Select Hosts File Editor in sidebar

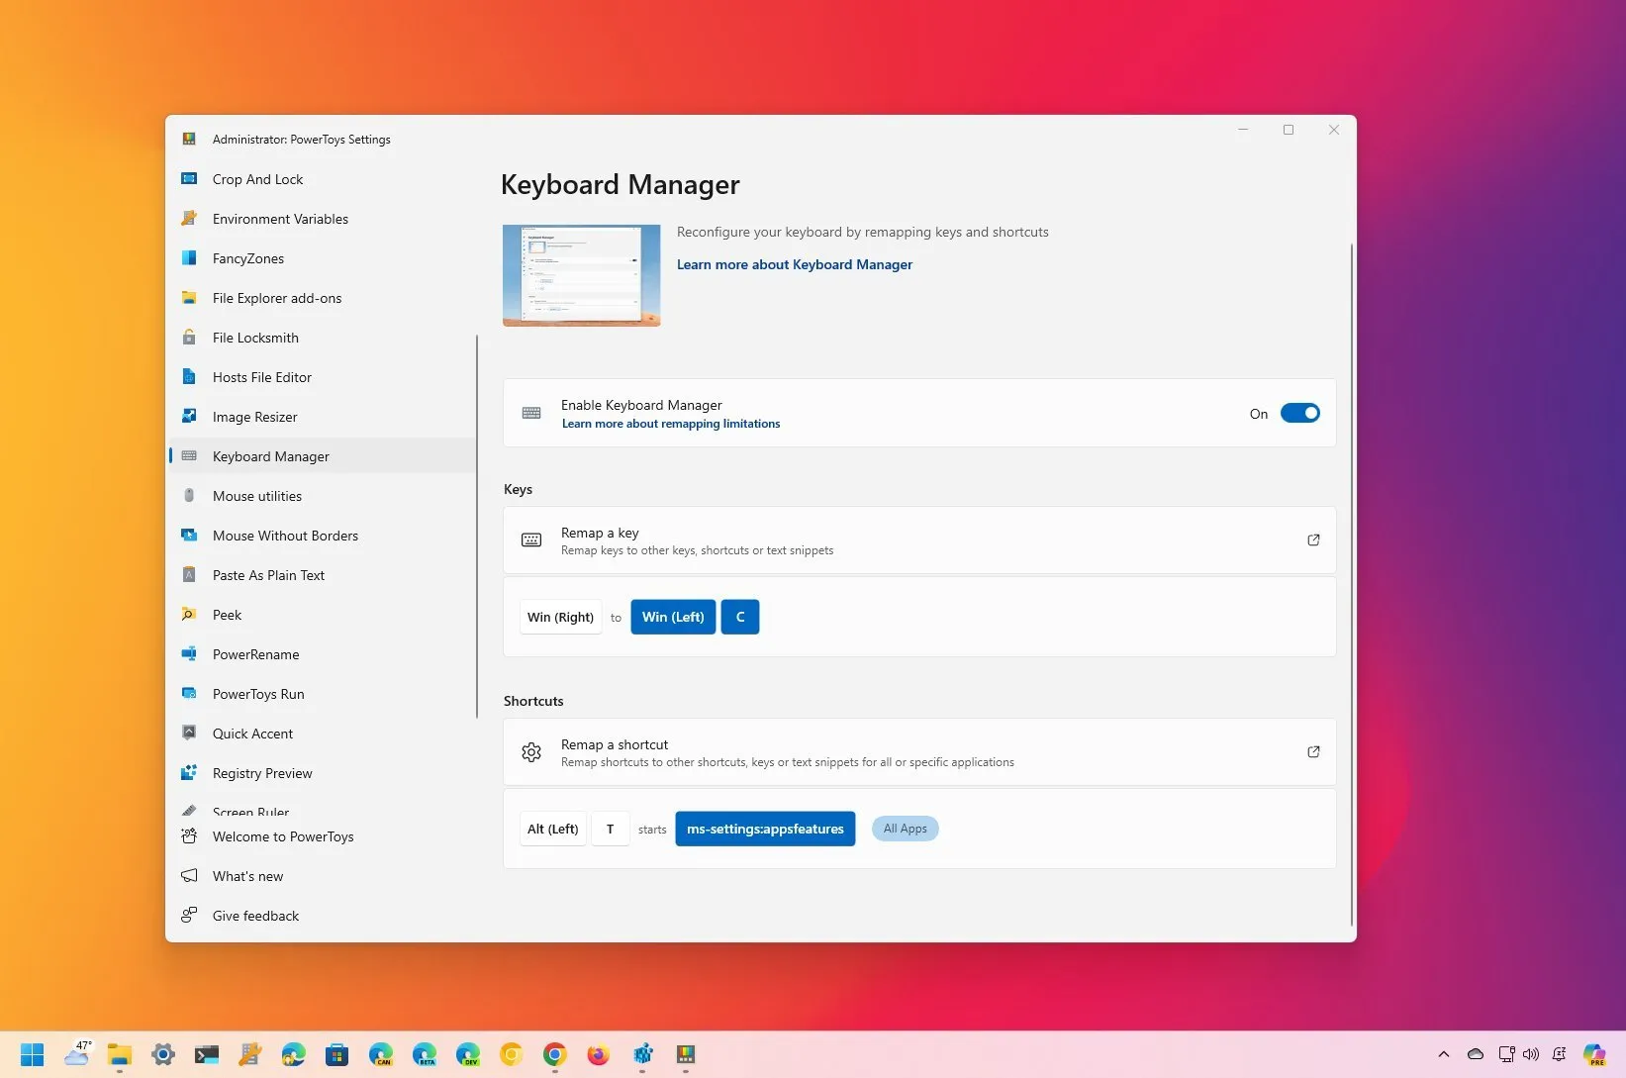point(322,377)
